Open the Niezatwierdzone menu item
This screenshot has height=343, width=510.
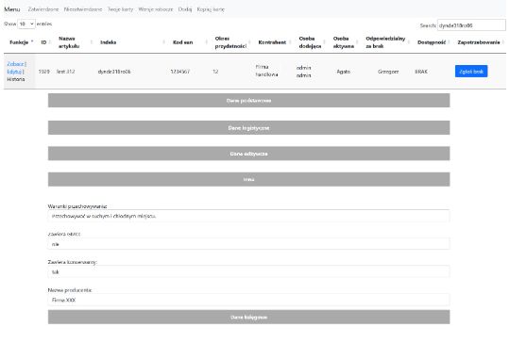click(x=83, y=9)
